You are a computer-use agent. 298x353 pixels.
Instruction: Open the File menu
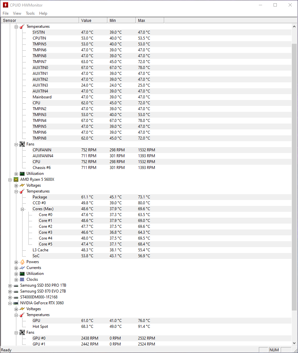6,13
